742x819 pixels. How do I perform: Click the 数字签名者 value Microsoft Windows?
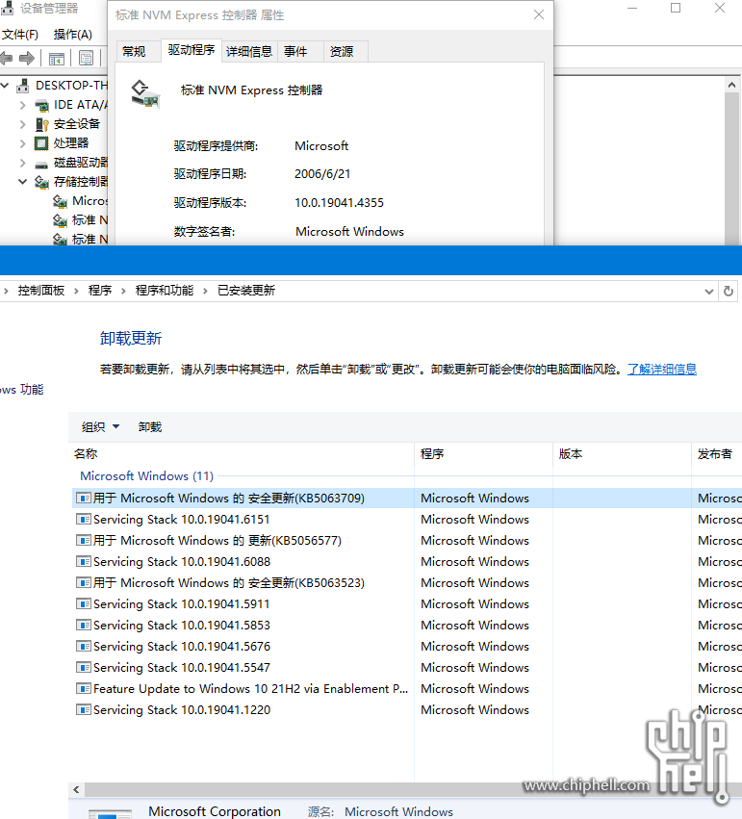pos(349,231)
